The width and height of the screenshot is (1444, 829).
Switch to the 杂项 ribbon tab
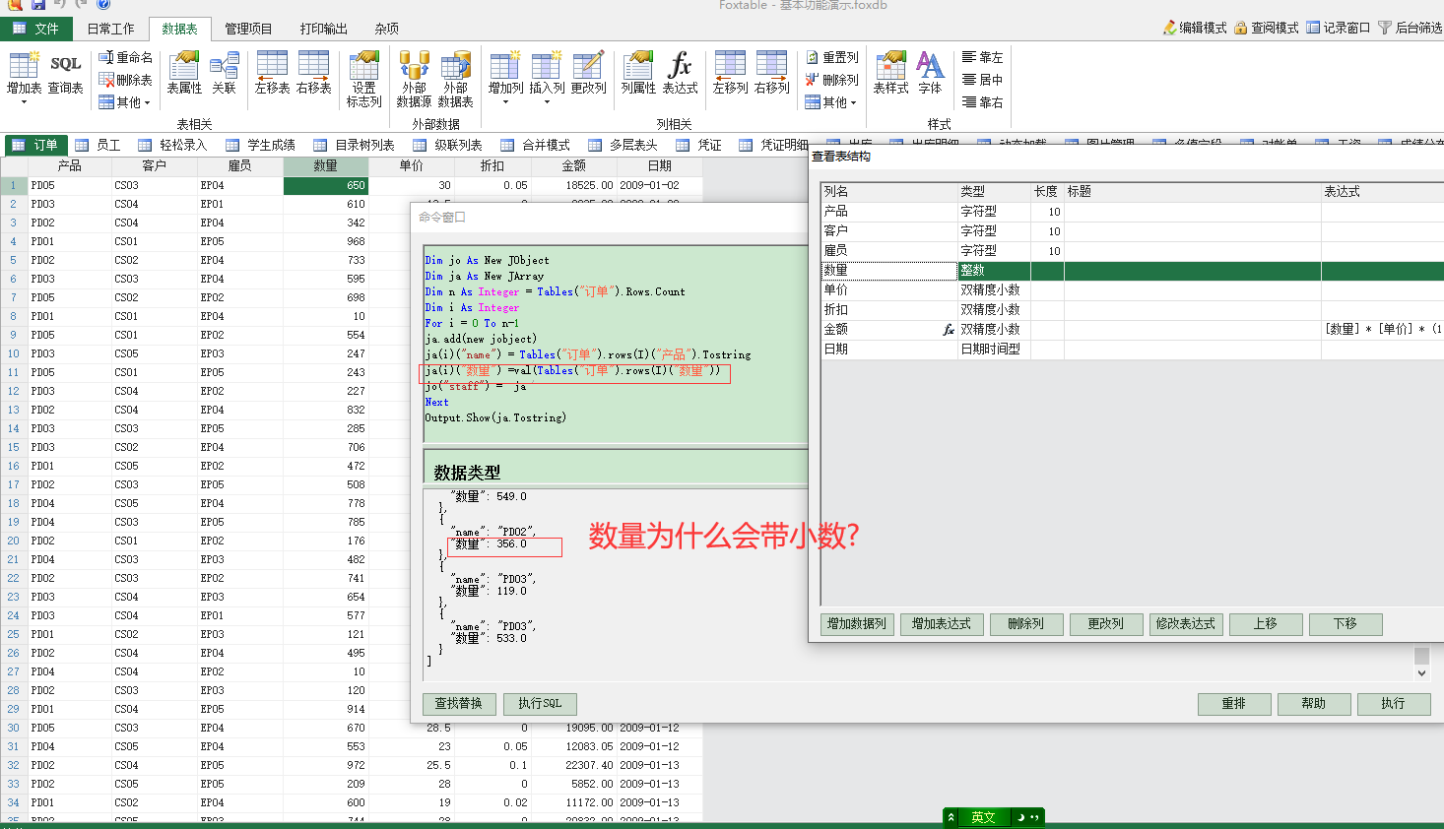tap(387, 29)
